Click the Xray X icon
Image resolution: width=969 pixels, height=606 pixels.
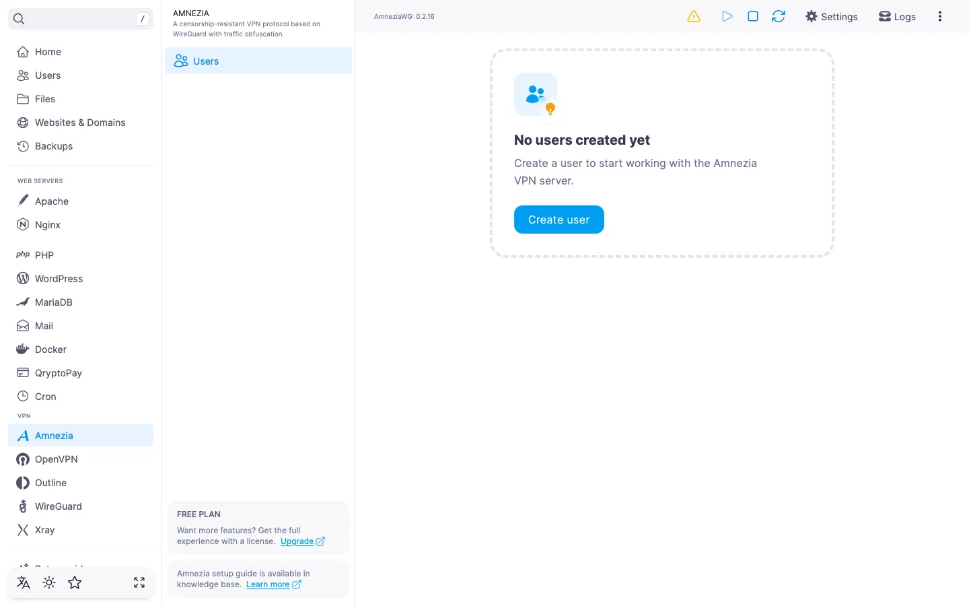[x=23, y=530]
